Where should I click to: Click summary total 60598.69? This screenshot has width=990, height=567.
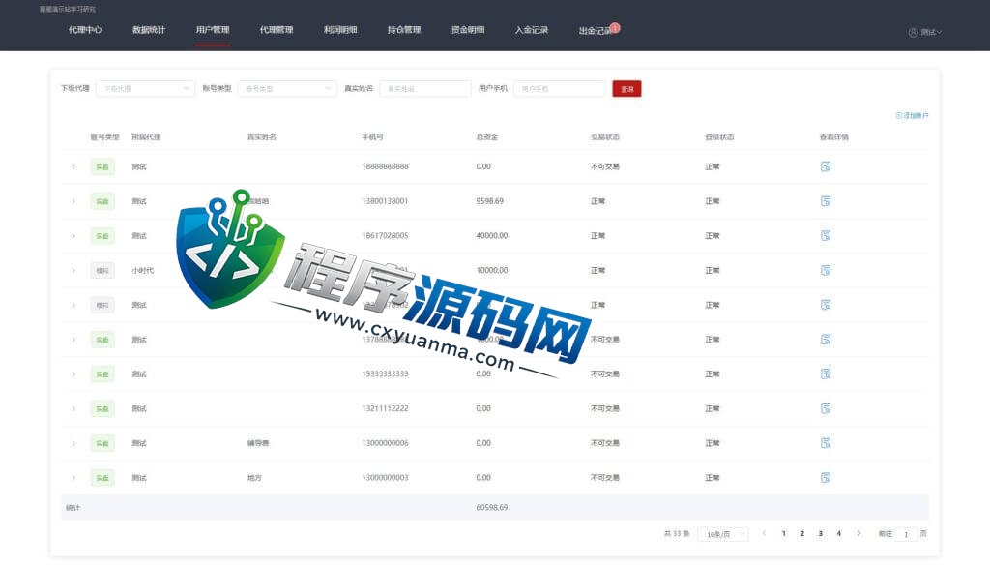click(x=492, y=507)
